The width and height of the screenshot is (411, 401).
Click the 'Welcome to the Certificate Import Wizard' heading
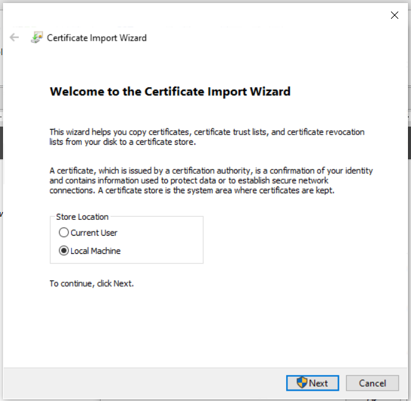point(170,92)
